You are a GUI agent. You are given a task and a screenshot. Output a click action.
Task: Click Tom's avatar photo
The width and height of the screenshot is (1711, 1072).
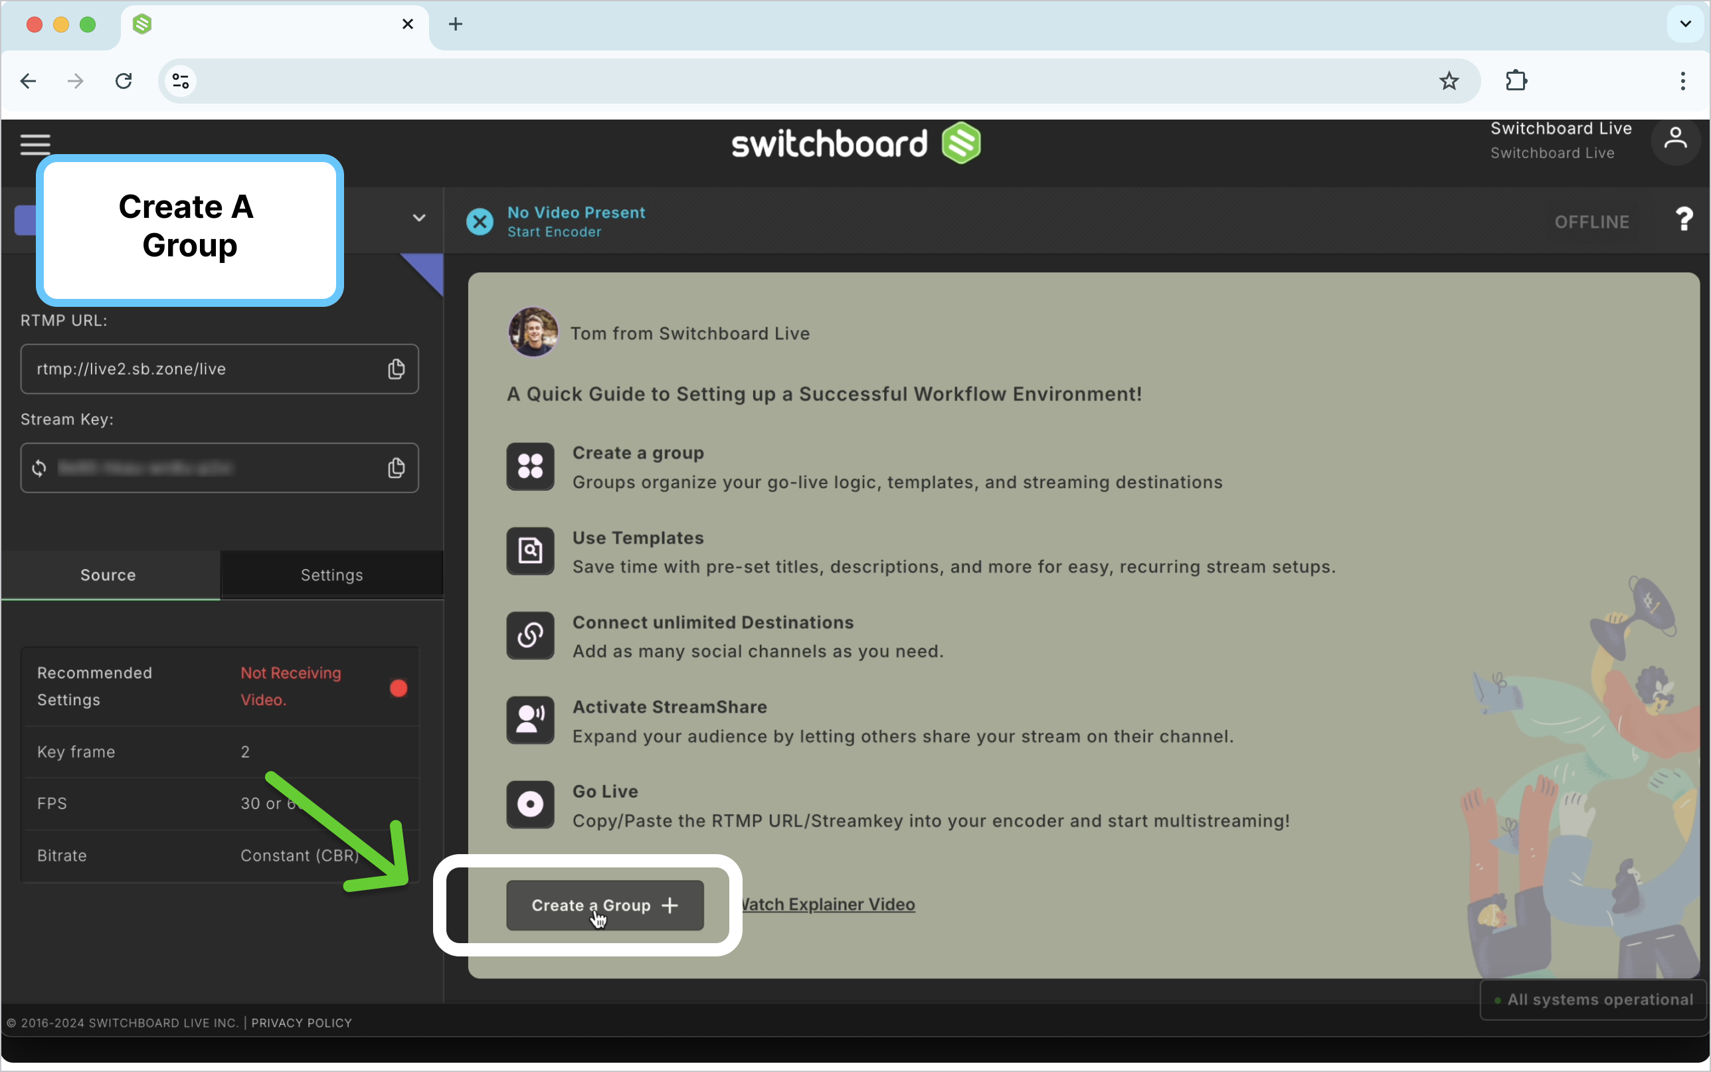tap(533, 332)
